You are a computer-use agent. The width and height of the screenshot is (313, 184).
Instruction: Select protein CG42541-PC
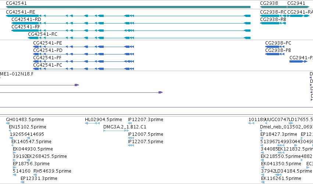(47, 65)
